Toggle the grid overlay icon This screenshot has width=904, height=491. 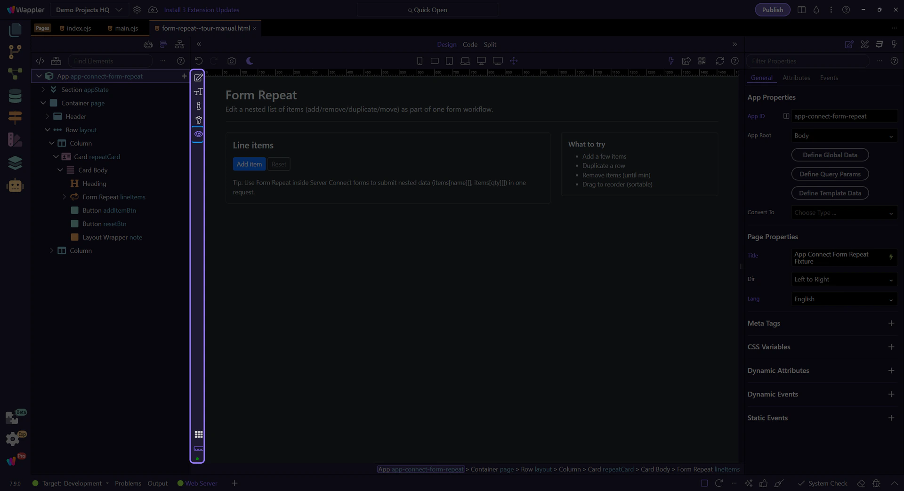click(198, 434)
